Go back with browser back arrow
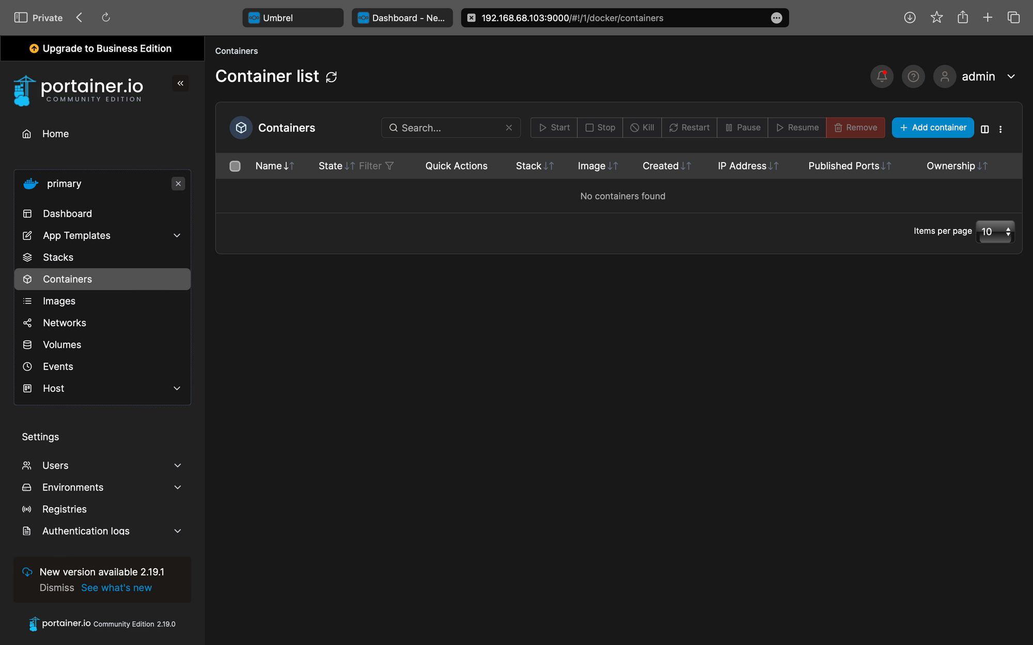 79,18
